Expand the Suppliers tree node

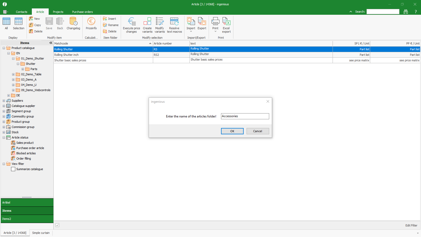coord(4,101)
